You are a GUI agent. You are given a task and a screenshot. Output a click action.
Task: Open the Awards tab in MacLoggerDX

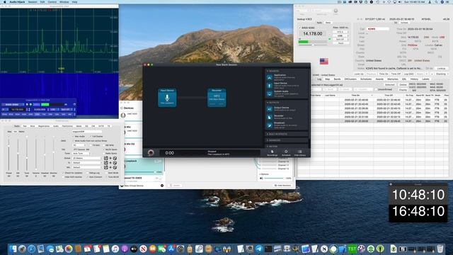[379, 79]
